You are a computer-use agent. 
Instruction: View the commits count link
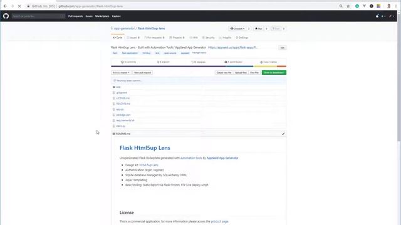(x=128, y=62)
